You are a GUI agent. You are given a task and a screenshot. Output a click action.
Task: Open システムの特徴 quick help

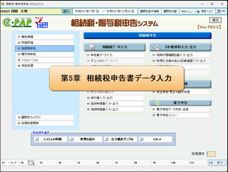pyautogui.click(x=51, y=139)
